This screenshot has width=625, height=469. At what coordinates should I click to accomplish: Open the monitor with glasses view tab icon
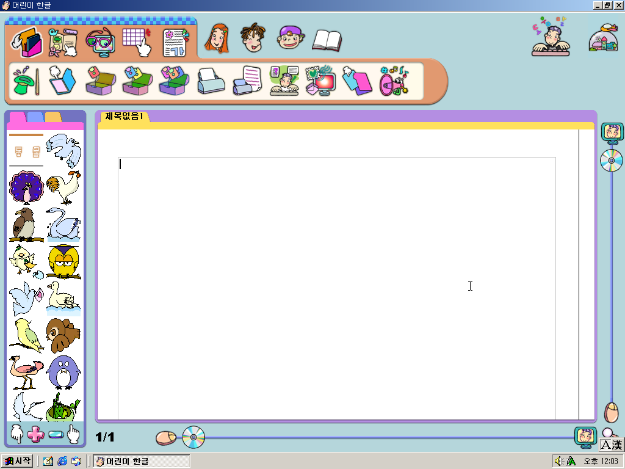coord(101,42)
